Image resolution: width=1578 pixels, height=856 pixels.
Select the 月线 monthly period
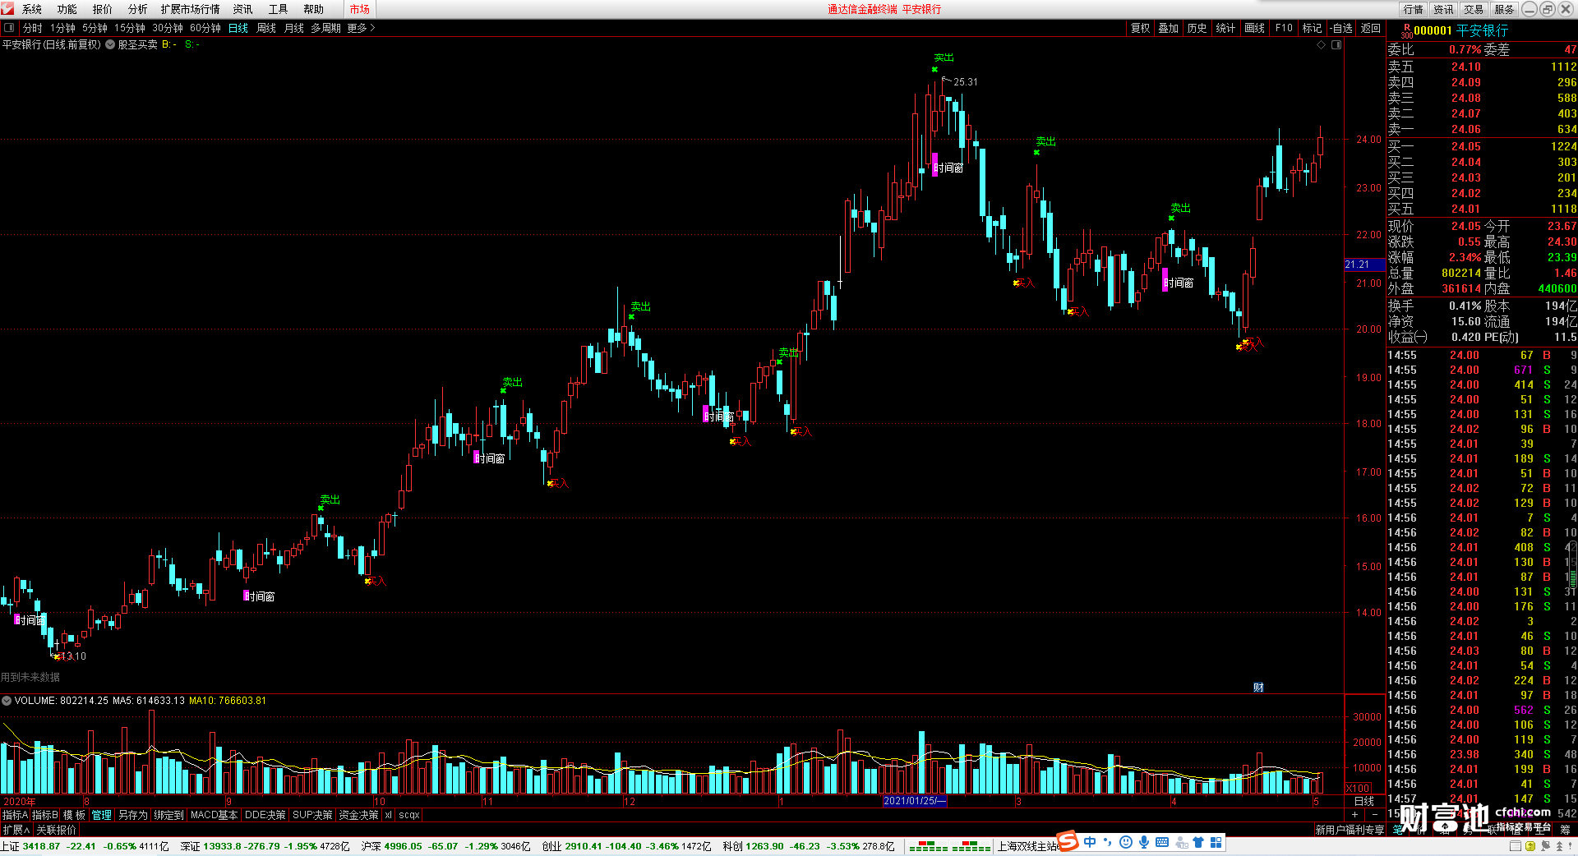pyautogui.click(x=294, y=28)
